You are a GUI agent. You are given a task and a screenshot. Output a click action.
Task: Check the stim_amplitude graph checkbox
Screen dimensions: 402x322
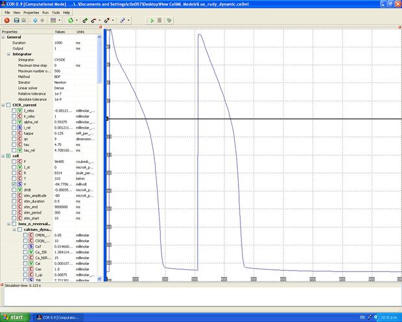14,195
